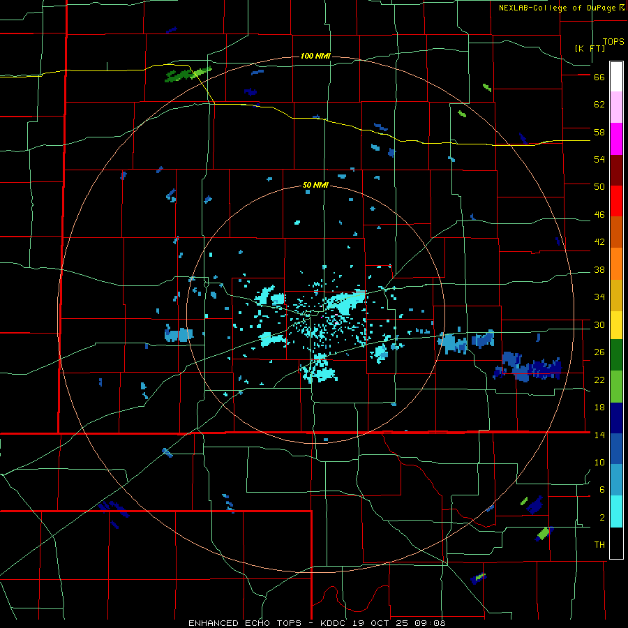Screen dimensions: 628x628
Task: Click the navy 14-18 kft legend swatch
Action: pyautogui.click(x=616, y=418)
